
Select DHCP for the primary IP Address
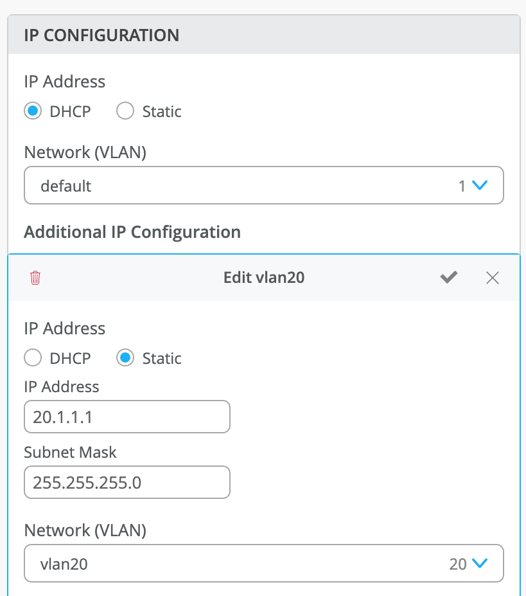(x=33, y=111)
